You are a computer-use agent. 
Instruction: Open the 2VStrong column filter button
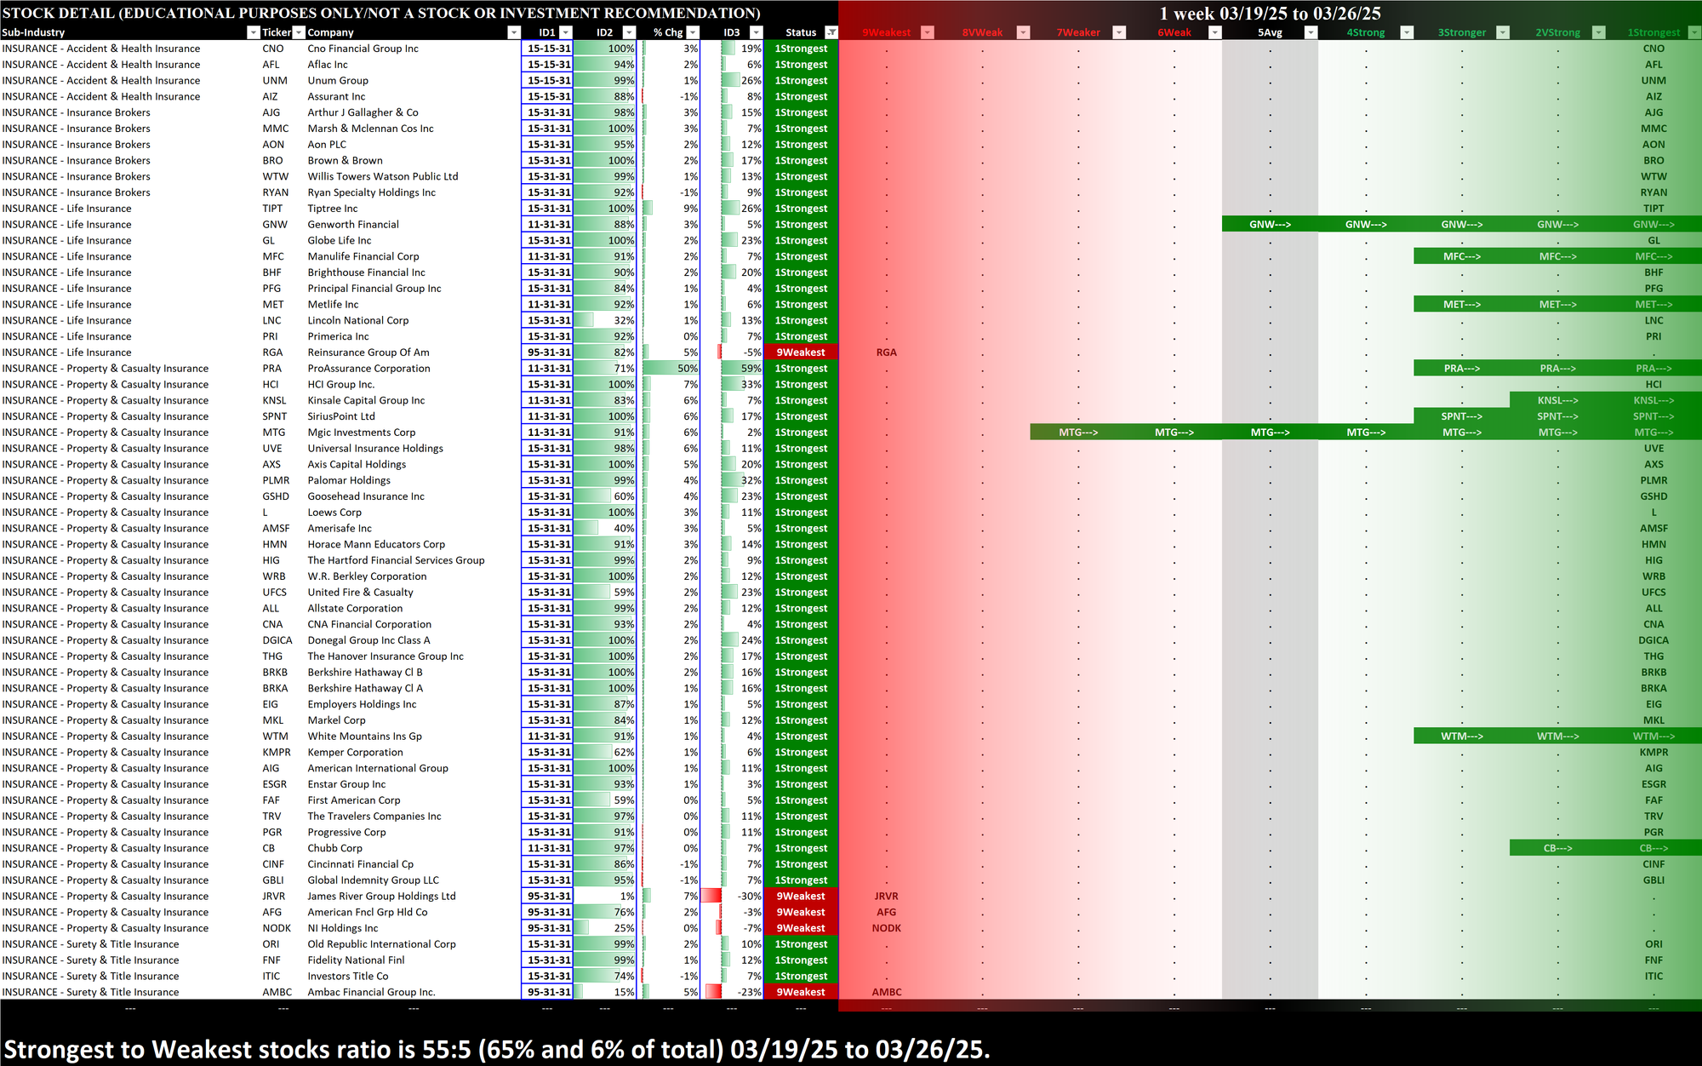pos(1598,32)
